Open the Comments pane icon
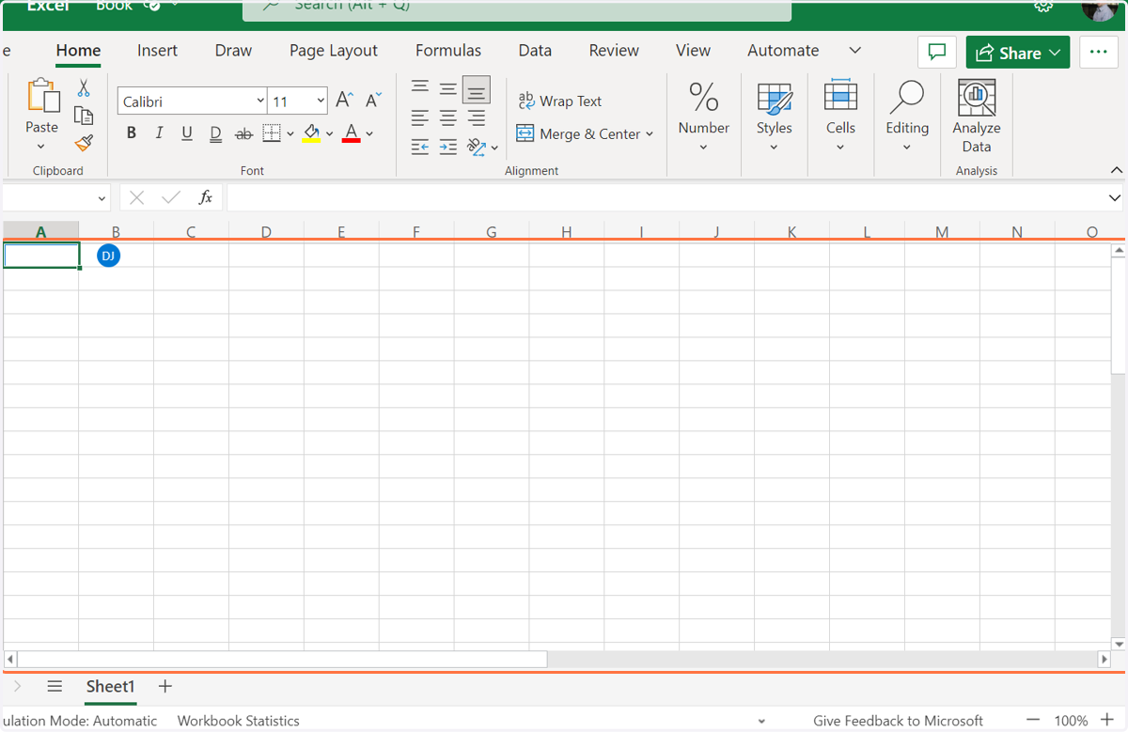The image size is (1128, 732). (x=937, y=53)
